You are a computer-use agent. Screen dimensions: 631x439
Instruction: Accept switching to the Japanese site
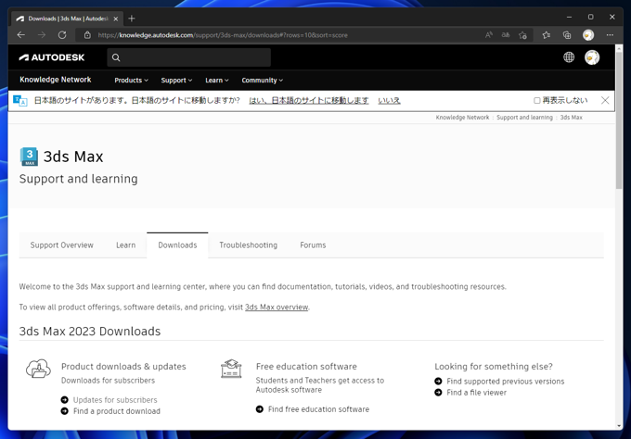pyautogui.click(x=309, y=100)
